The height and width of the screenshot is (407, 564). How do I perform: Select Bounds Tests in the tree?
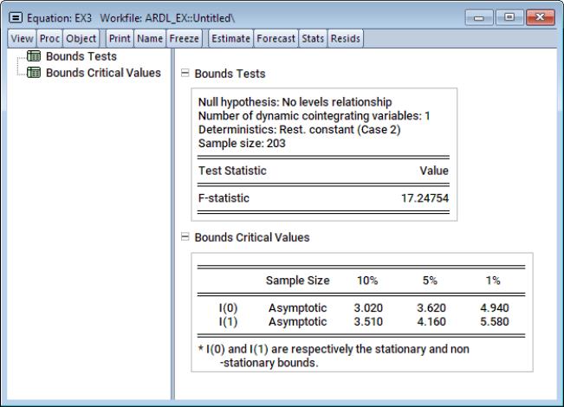point(81,57)
